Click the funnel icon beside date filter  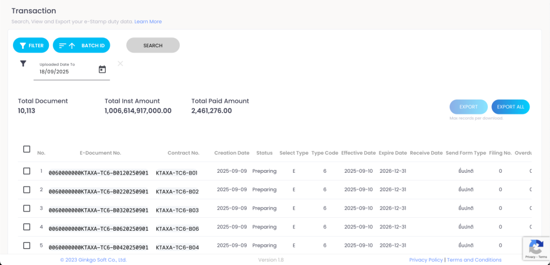(x=23, y=64)
